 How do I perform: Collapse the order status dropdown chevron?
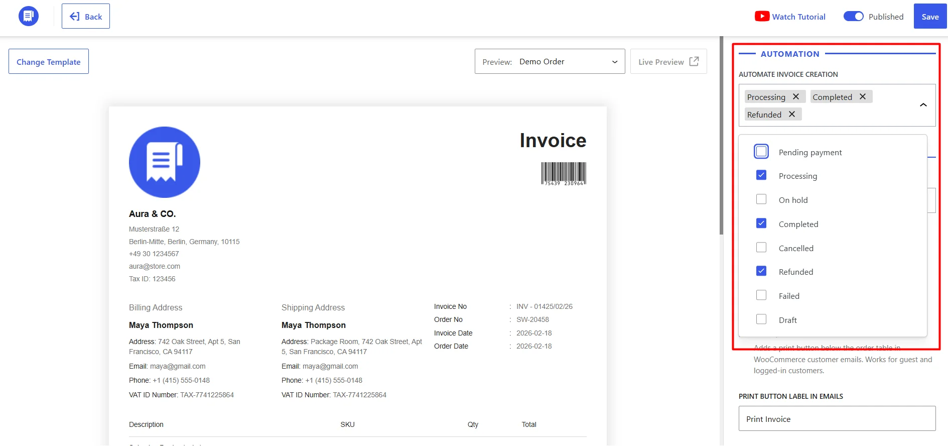pos(923,105)
